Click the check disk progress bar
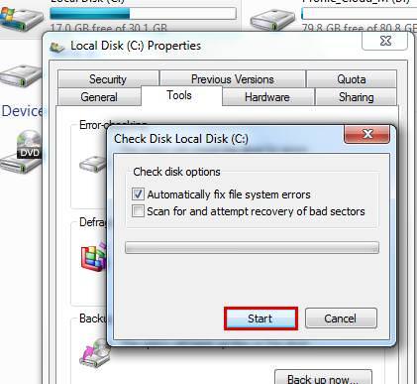Screen dimensions: 417x384 click(x=252, y=247)
